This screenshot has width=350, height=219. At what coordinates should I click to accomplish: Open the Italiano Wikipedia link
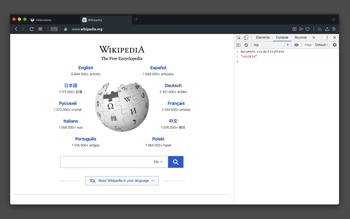click(x=71, y=121)
